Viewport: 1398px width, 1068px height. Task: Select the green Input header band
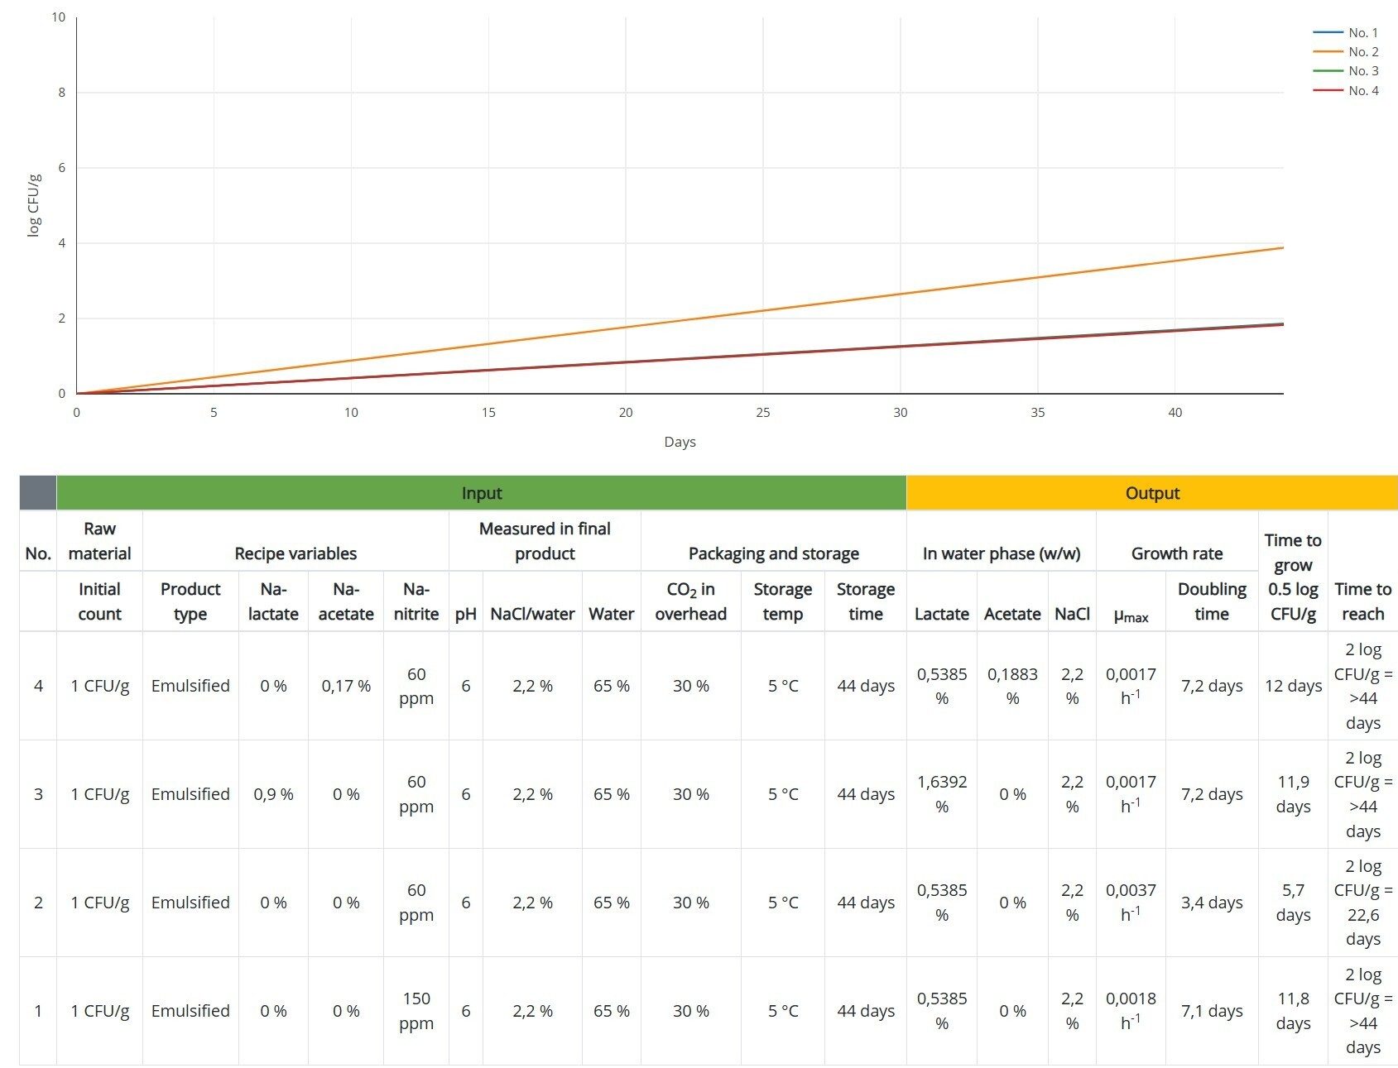point(481,493)
